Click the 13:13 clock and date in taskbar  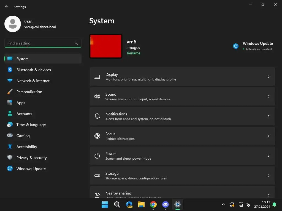pyautogui.click(x=262, y=204)
